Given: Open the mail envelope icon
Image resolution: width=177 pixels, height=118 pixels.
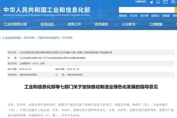Looking at the screenshot, I should [x=165, y=1].
